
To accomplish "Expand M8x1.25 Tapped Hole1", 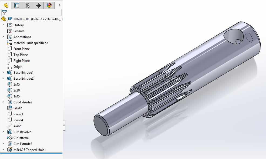I will click(3, 150).
